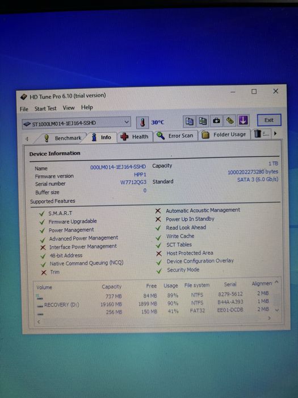Click the Volume column header

44,287
